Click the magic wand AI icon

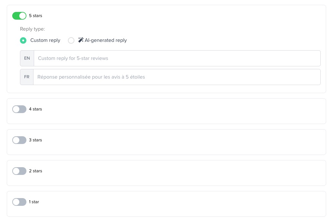81,40
